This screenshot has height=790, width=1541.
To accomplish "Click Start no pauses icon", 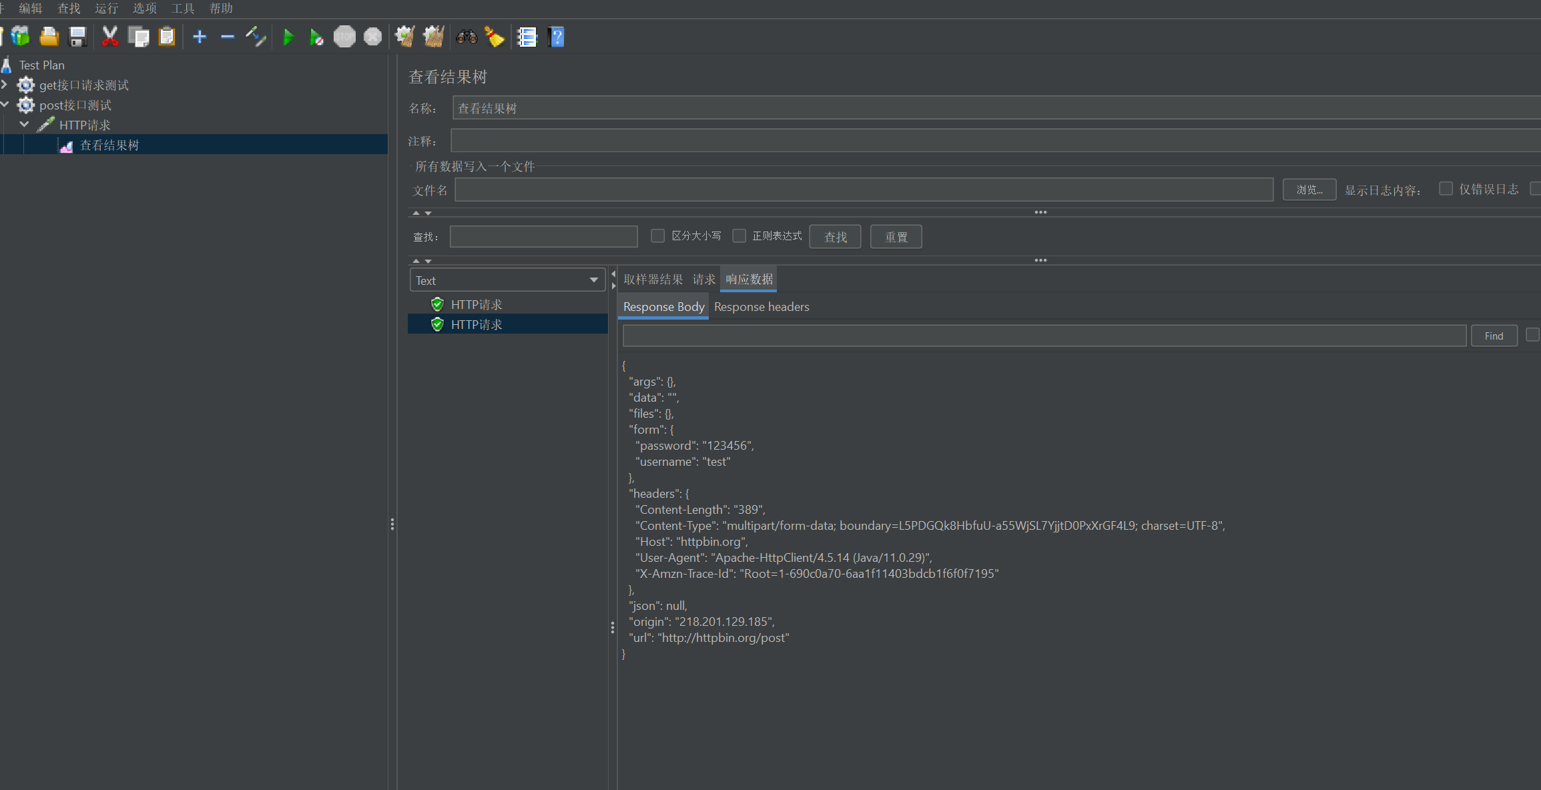I will pos(316,37).
